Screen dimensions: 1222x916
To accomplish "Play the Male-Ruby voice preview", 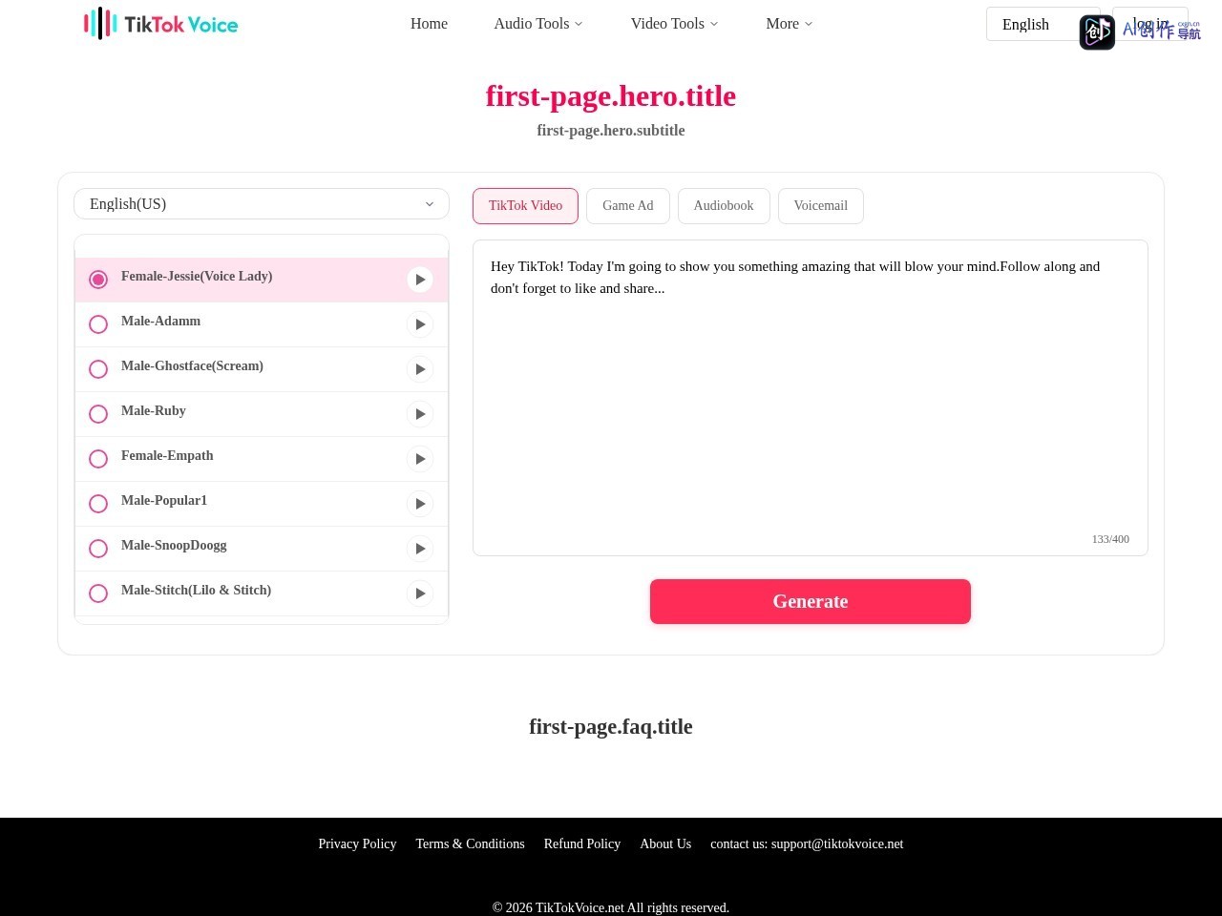I will [x=420, y=414].
